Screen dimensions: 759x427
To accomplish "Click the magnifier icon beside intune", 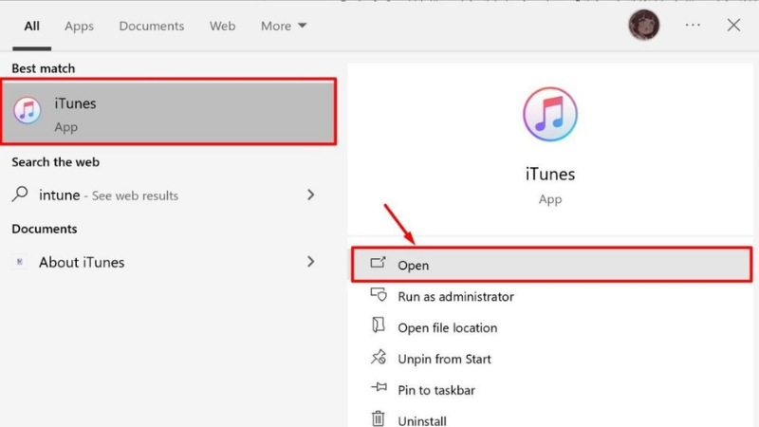I will pyautogui.click(x=20, y=195).
